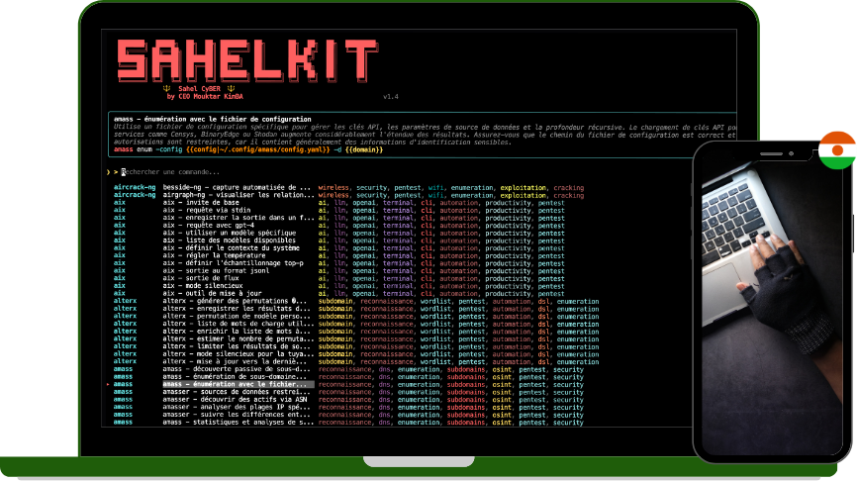
Task: Select 'aix – invite de base' row
Action: click(x=338, y=203)
